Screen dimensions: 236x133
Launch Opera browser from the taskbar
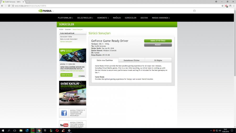[57, 130]
